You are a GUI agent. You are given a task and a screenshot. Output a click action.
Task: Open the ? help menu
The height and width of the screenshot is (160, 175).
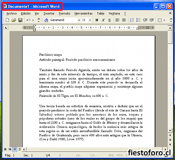coord(125,14)
